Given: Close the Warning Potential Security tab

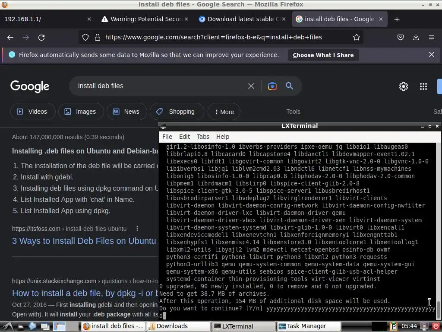Looking at the screenshot, I should coord(186,19).
